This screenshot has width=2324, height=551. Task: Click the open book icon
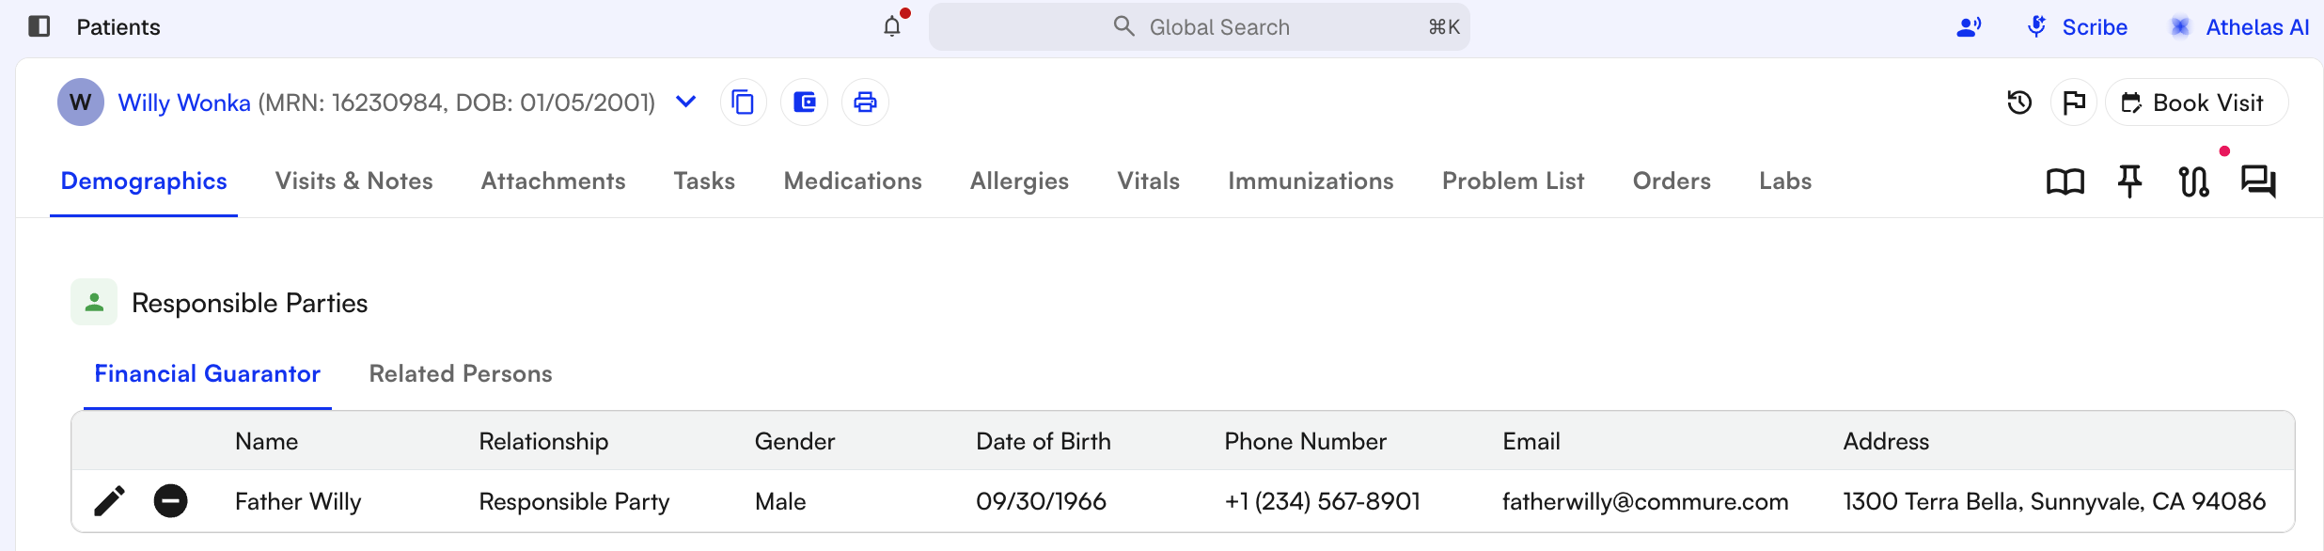2065,181
